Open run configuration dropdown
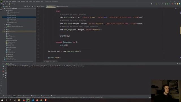The height and width of the screenshot is (102, 181). [x=160, y=4]
